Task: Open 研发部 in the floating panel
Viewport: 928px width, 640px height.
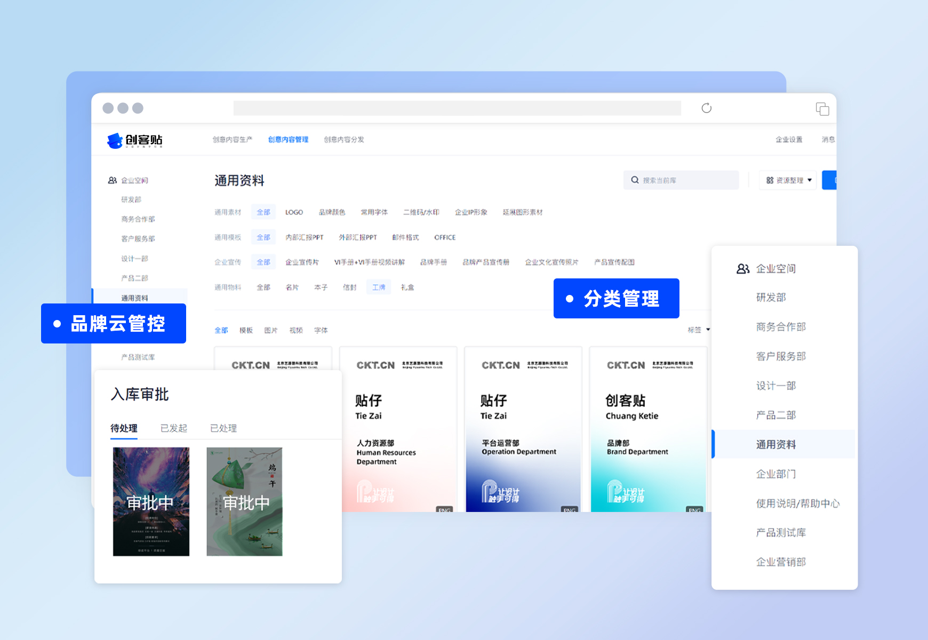Action: (771, 298)
